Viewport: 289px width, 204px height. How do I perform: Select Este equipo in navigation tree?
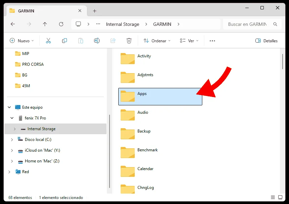tap(29, 107)
